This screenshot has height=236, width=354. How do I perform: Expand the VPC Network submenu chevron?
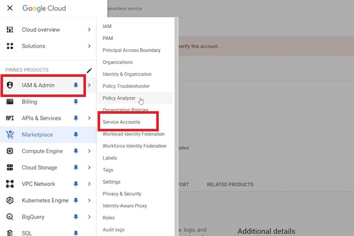pos(89,184)
